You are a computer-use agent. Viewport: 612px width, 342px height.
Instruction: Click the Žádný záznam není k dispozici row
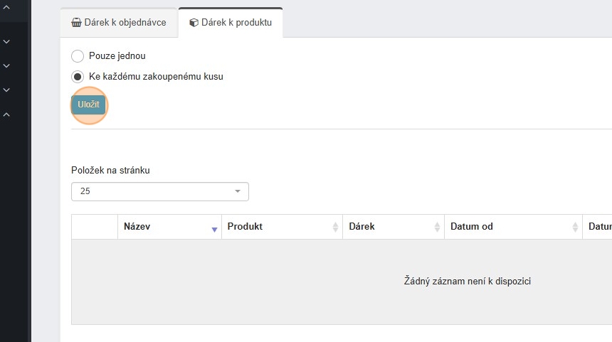tap(467, 282)
